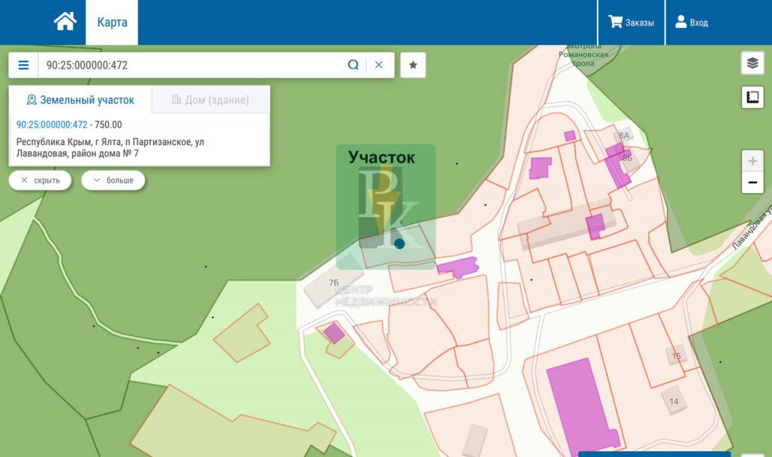Open the hamburger menu beside search
This screenshot has width=772, height=457.
[x=23, y=65]
